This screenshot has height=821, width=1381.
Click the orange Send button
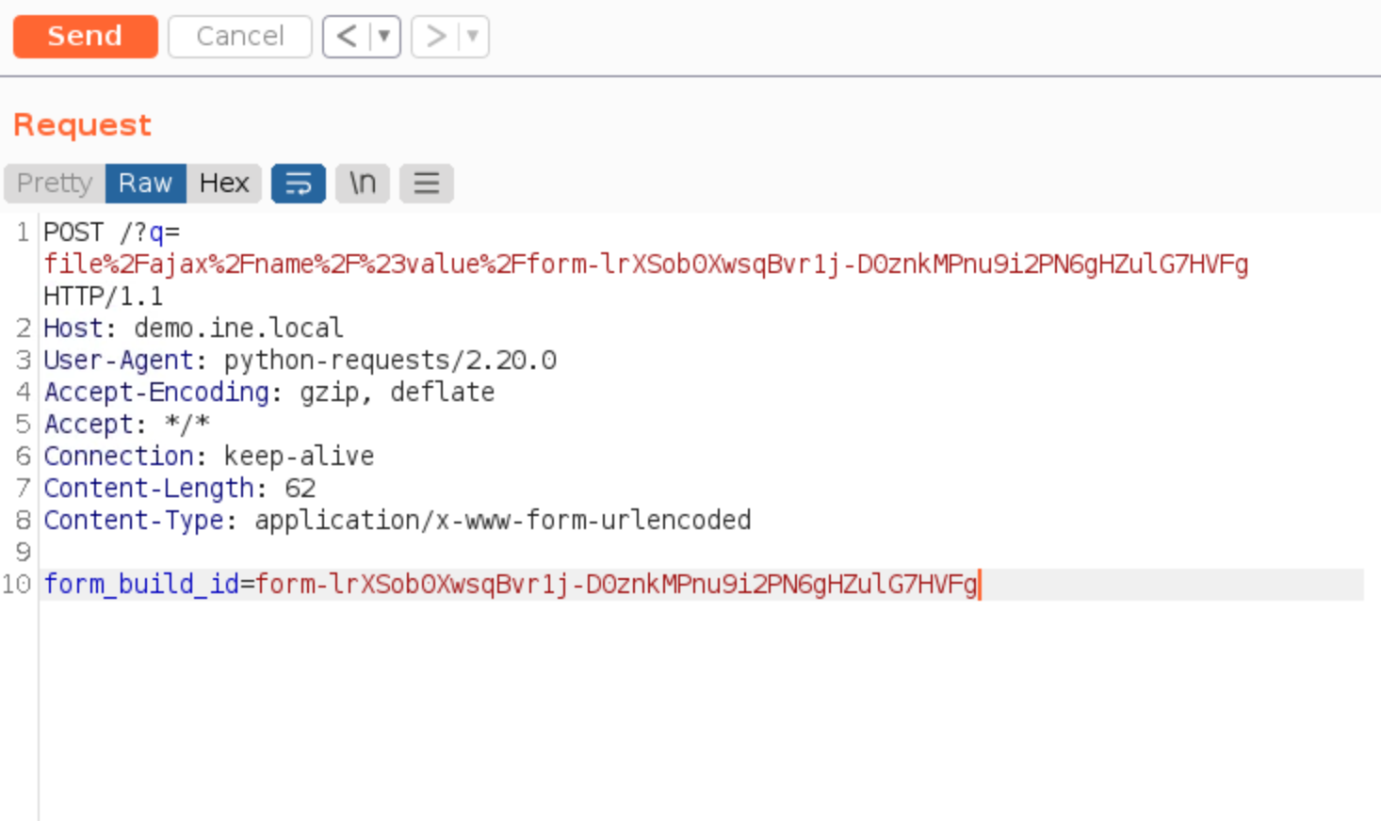[85, 36]
